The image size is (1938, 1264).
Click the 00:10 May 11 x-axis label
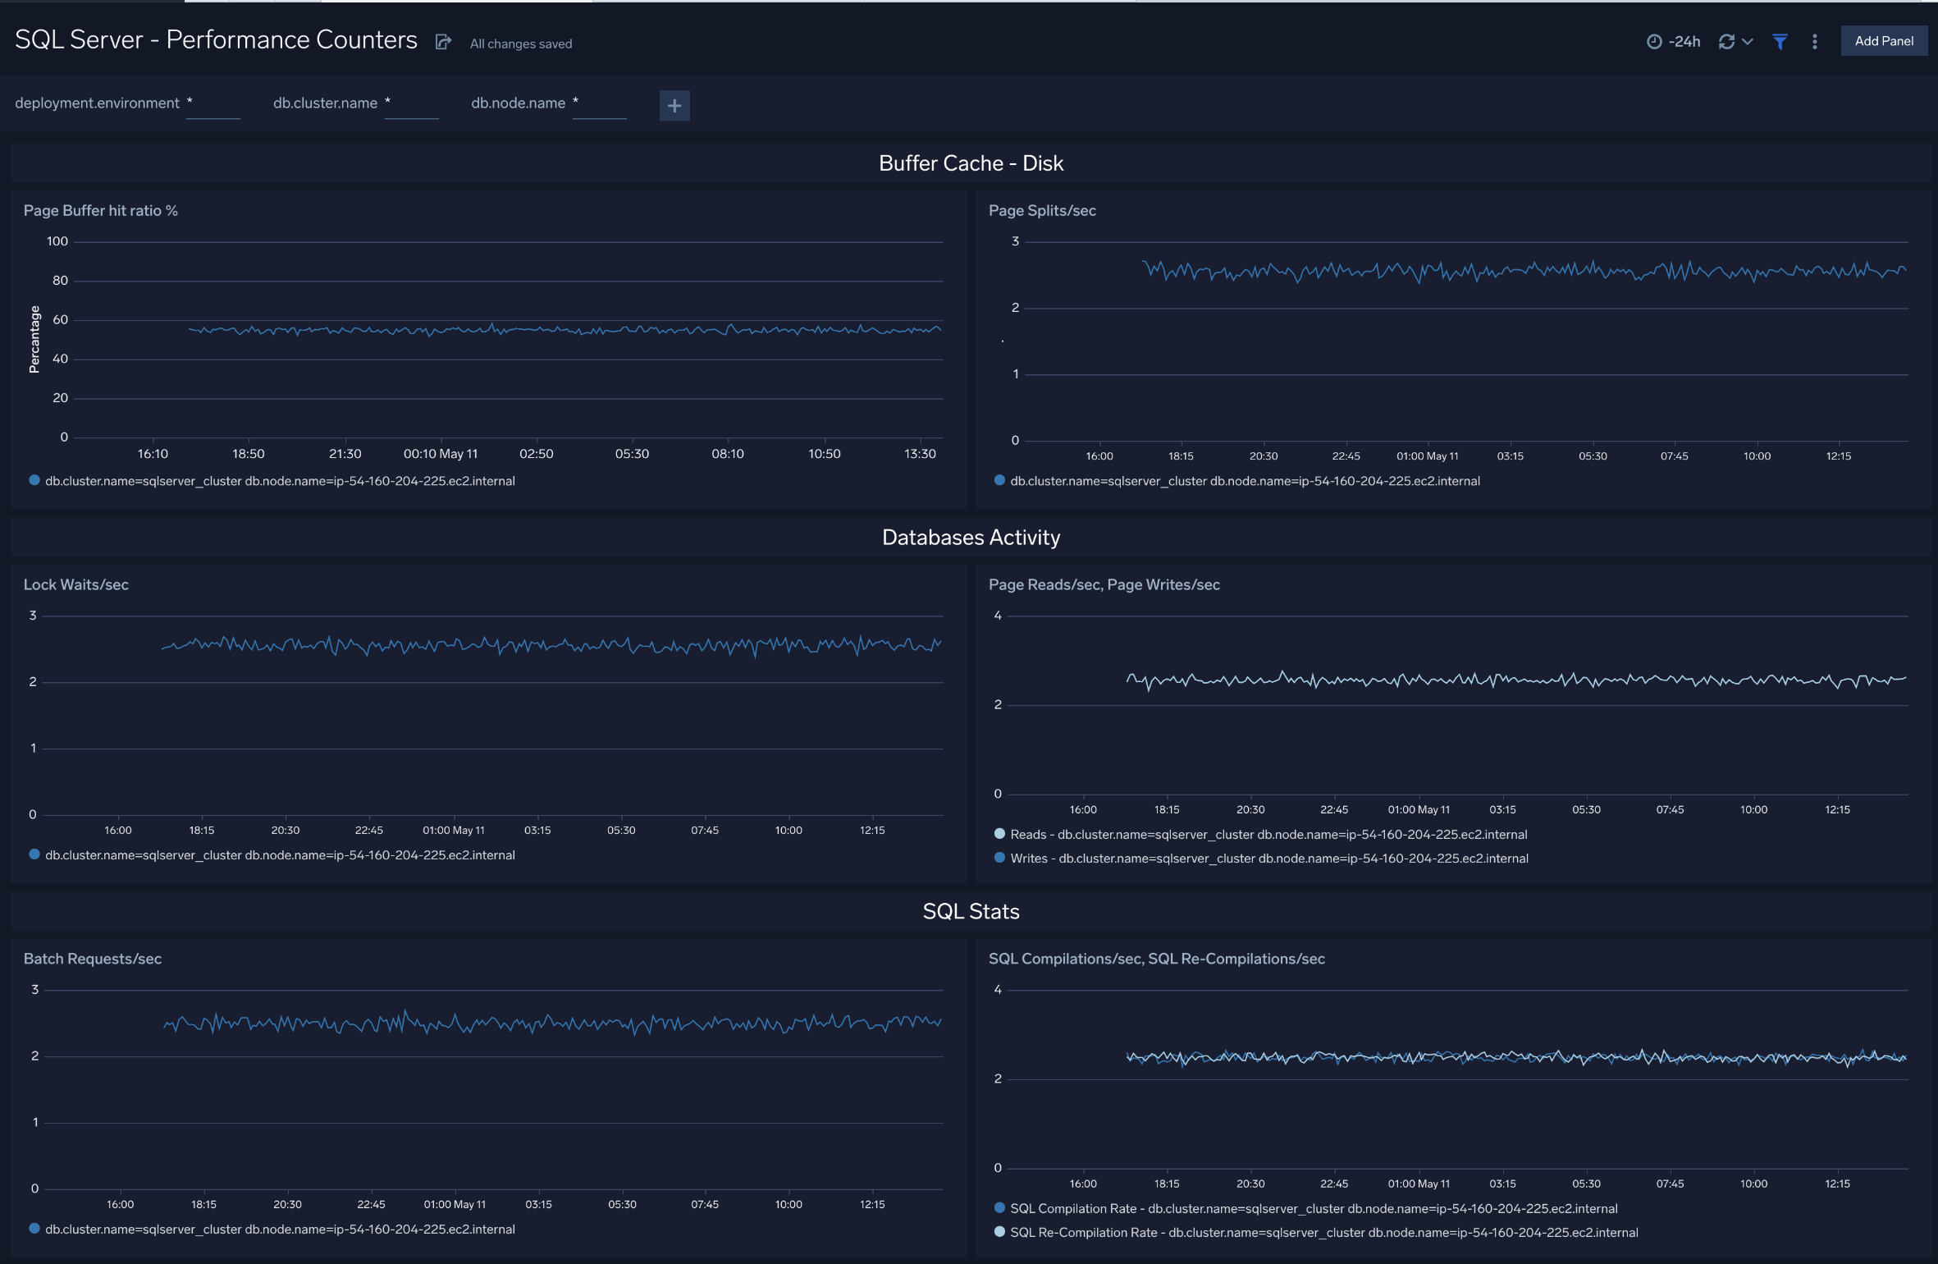coord(441,454)
